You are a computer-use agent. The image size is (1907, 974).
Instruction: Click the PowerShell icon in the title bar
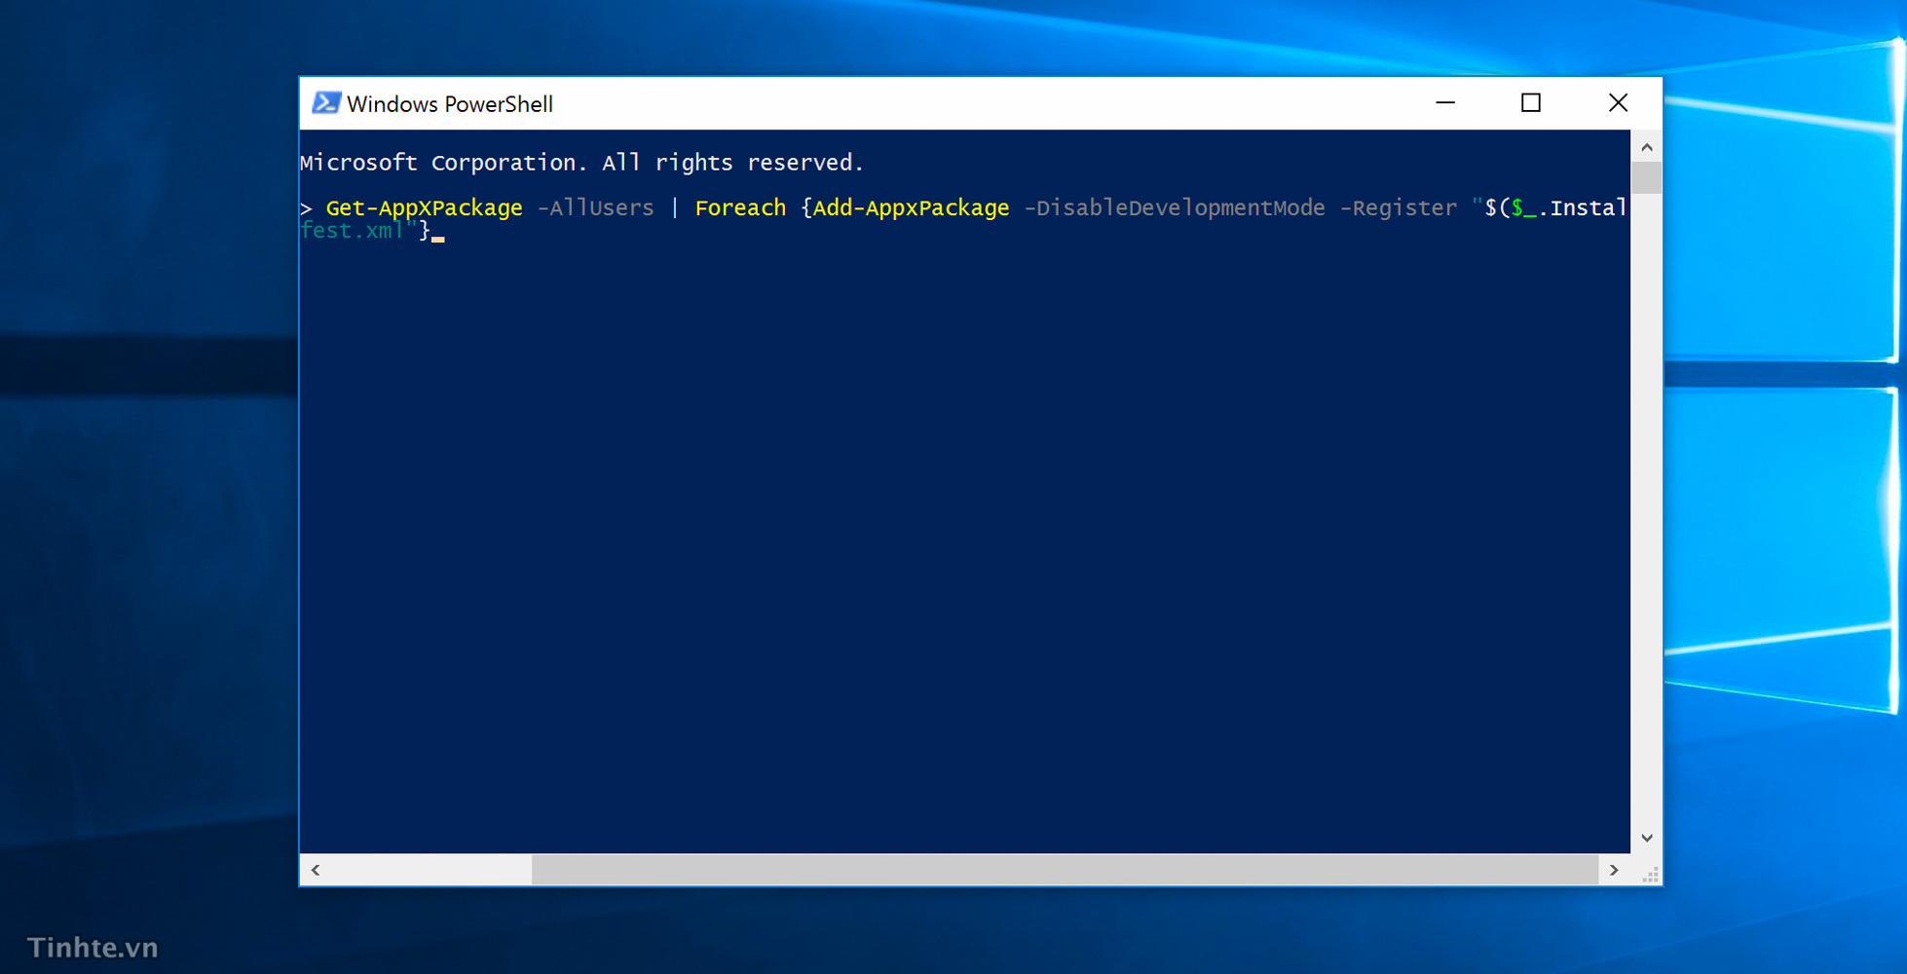click(x=326, y=103)
